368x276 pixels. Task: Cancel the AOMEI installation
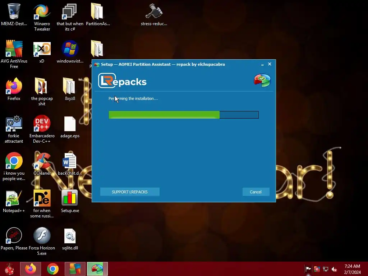[256, 192]
